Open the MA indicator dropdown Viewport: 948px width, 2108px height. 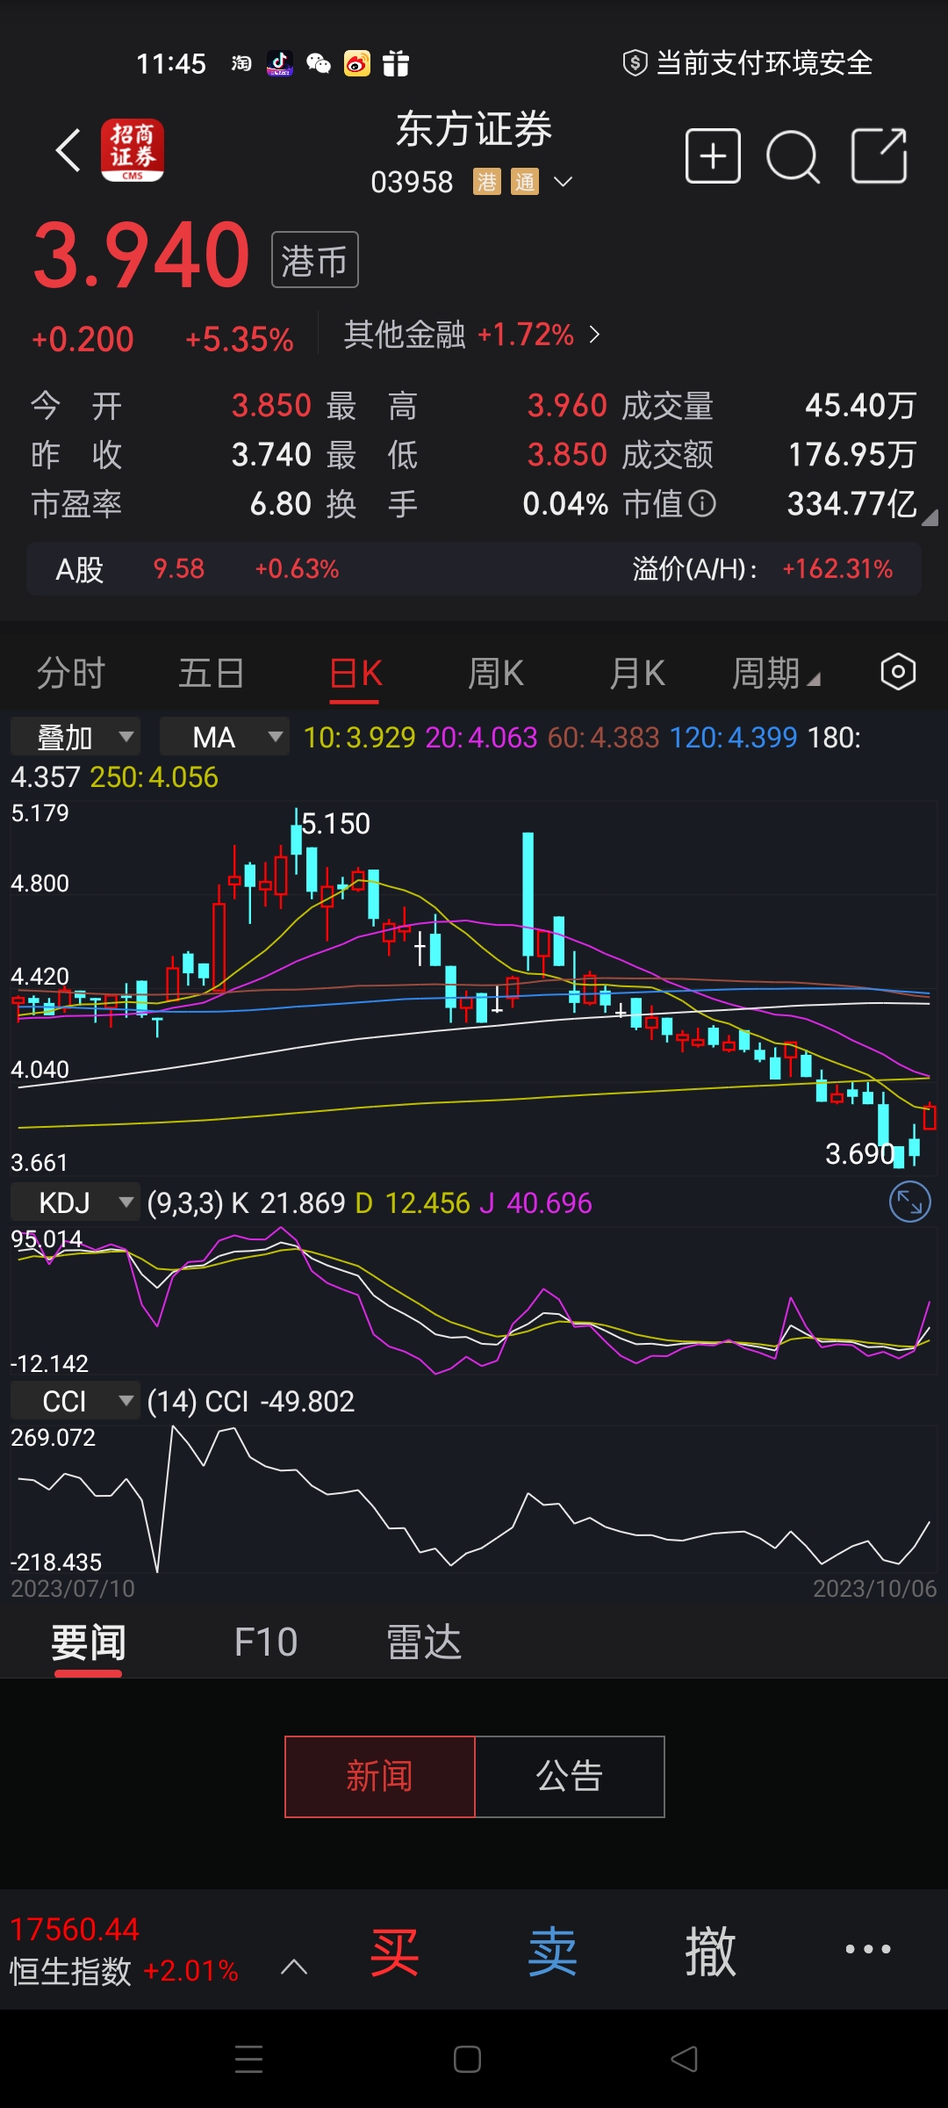[x=225, y=737]
